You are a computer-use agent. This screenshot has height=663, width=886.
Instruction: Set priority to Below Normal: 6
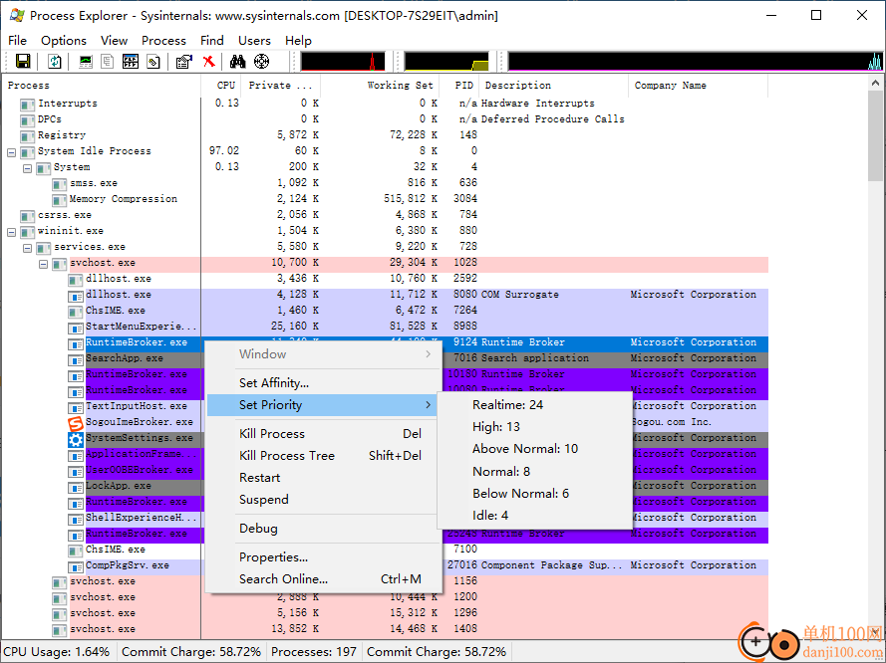click(x=534, y=494)
